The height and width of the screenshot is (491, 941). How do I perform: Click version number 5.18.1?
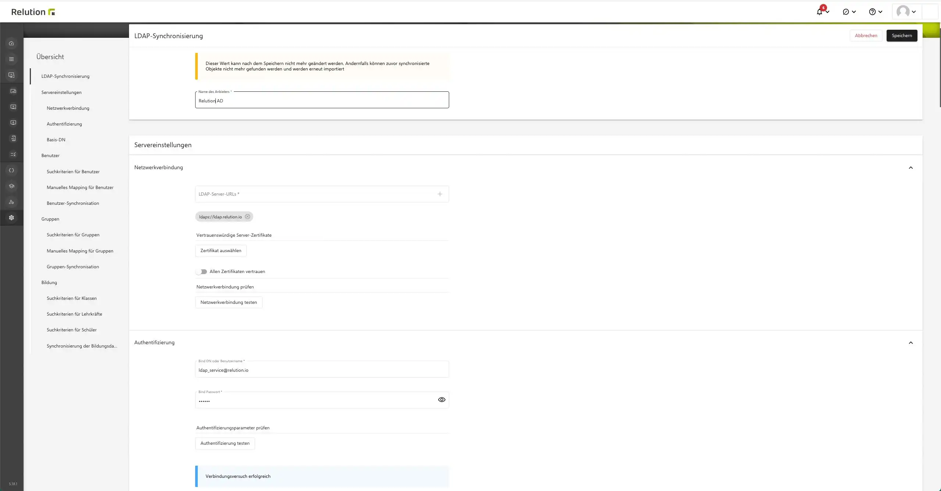coord(13,484)
